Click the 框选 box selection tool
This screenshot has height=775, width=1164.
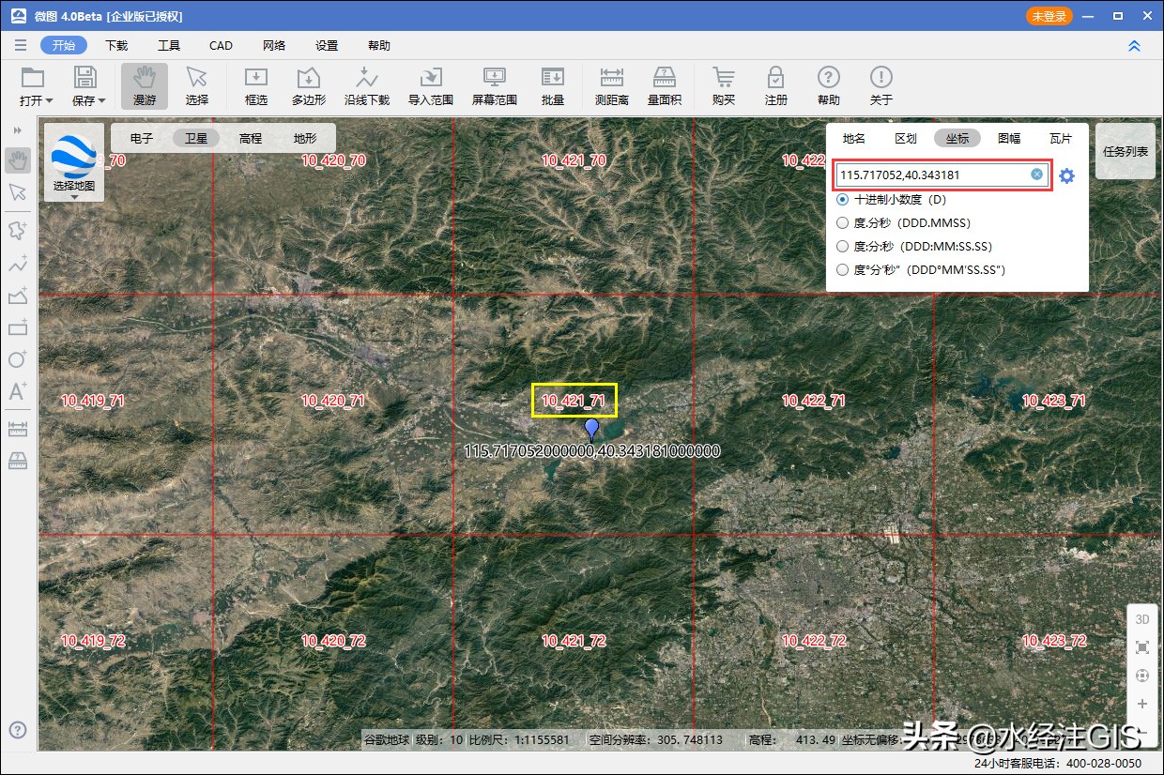click(256, 85)
